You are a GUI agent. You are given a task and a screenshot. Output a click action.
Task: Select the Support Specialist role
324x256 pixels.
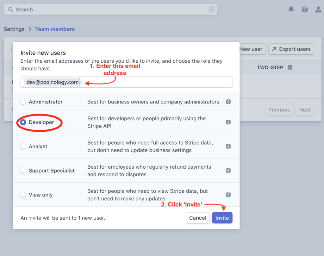point(23,171)
